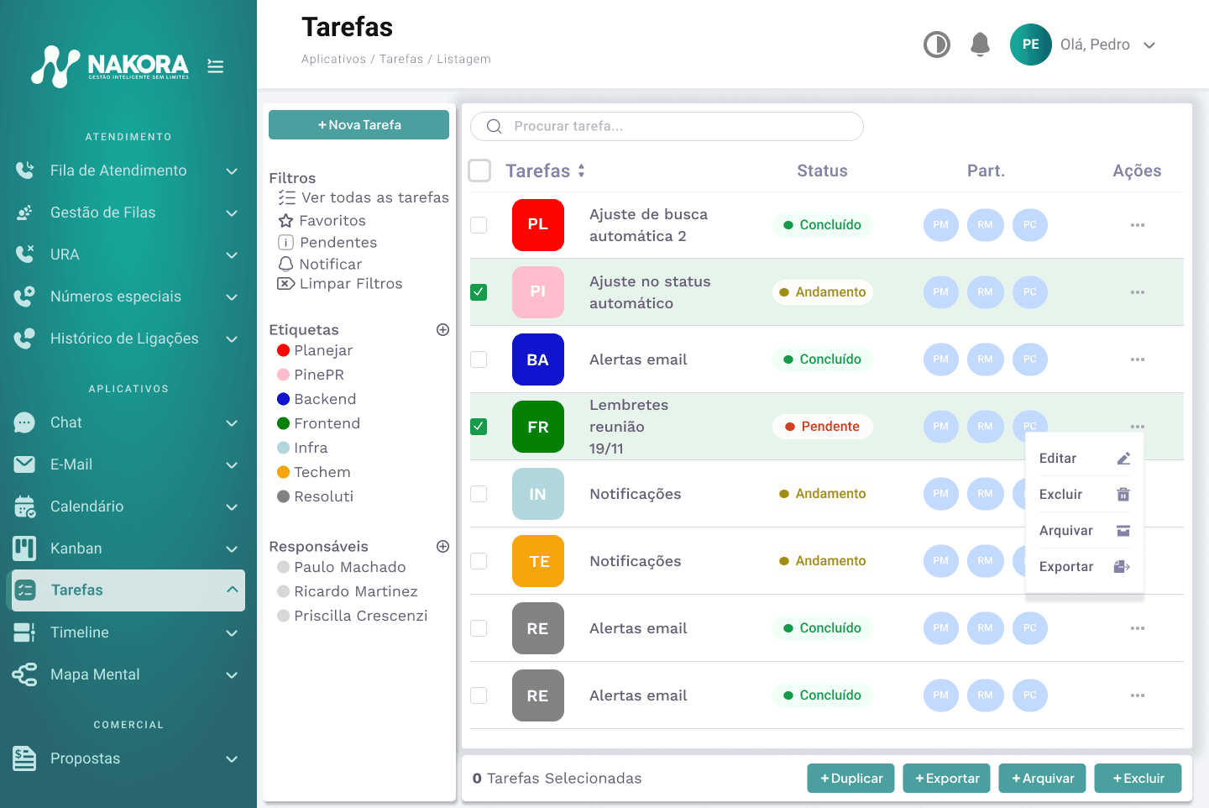Viewport: 1209px width, 808px height.
Task: Toggle the select-all tasks checkbox
Action: [x=479, y=171]
